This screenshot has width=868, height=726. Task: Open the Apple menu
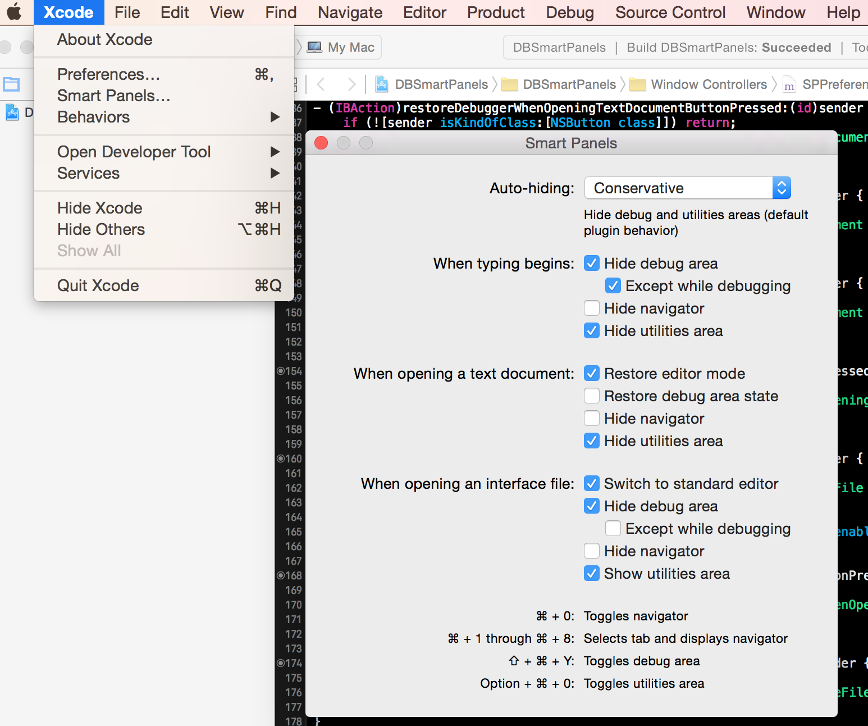14,12
